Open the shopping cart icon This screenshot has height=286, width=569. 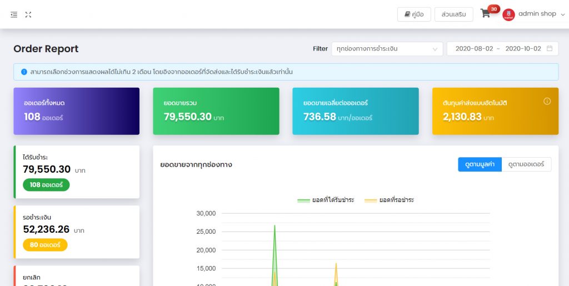tap(485, 14)
